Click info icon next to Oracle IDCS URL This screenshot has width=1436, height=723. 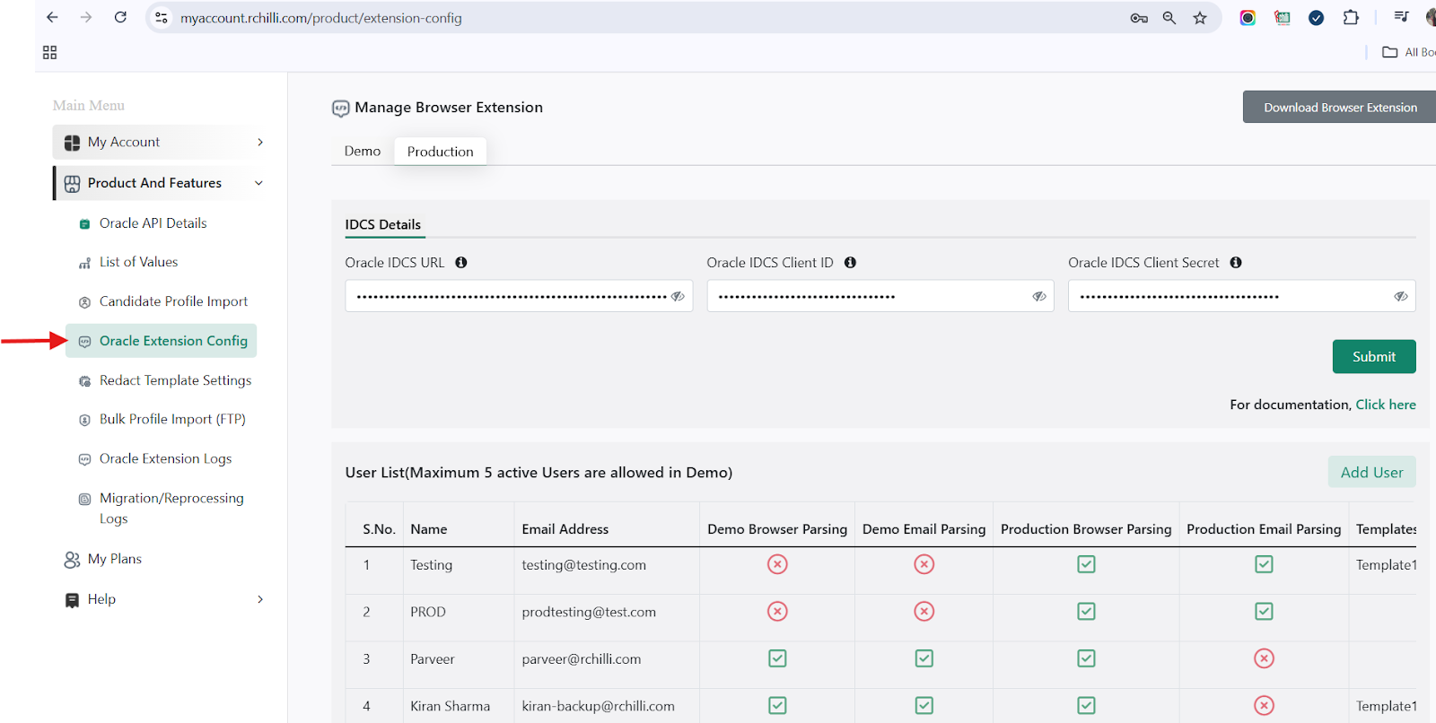pos(461,263)
